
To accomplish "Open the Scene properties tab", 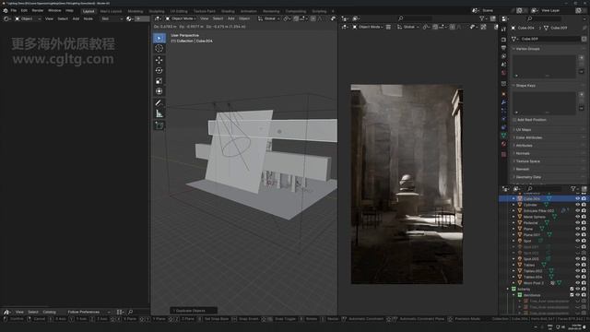I will (x=504, y=65).
